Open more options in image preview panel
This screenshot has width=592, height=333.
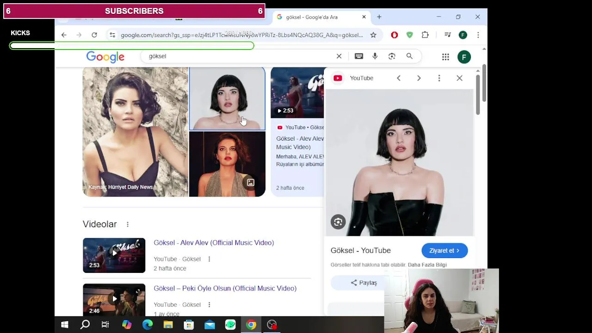pyautogui.click(x=439, y=78)
